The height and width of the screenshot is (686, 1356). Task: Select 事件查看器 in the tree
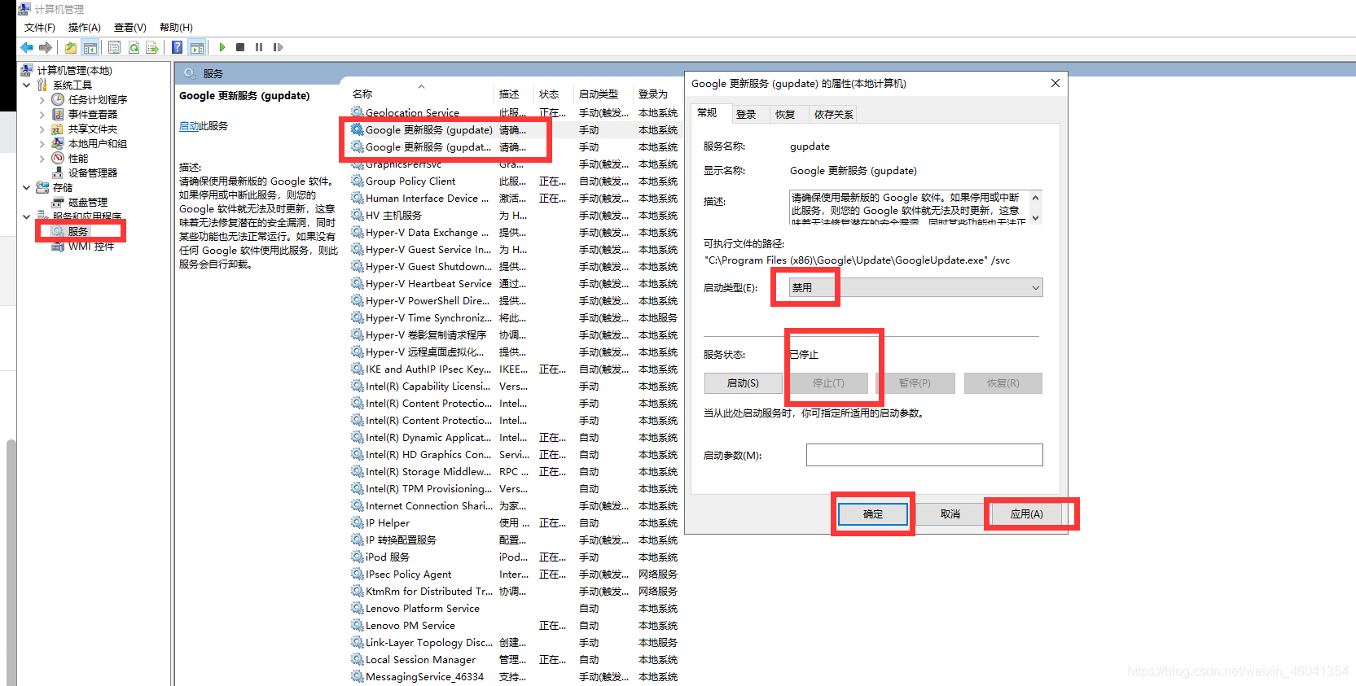[93, 114]
